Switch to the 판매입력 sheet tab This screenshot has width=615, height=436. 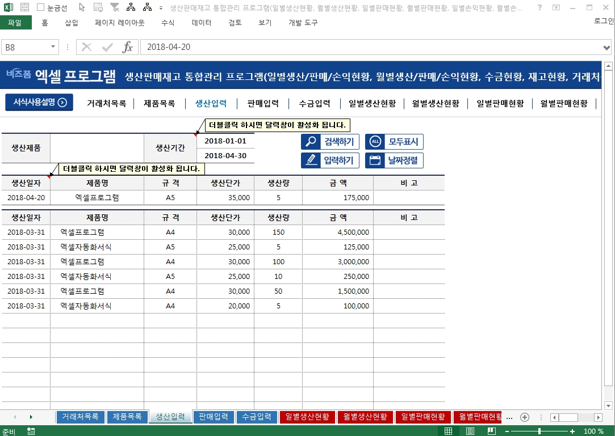pos(214,417)
